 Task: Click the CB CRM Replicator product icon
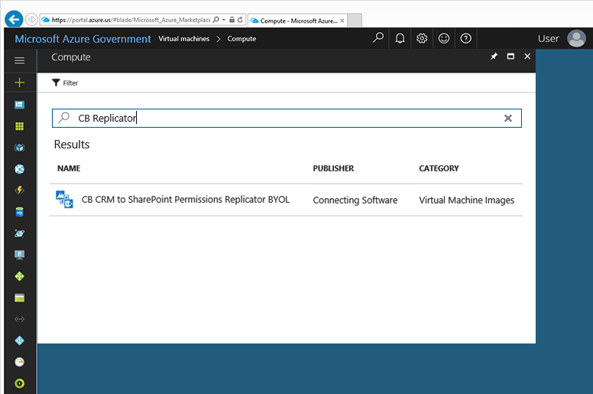(x=64, y=200)
